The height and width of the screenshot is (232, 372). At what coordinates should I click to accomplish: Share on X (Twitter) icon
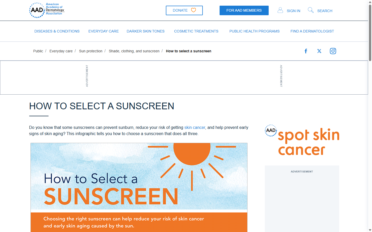point(319,51)
